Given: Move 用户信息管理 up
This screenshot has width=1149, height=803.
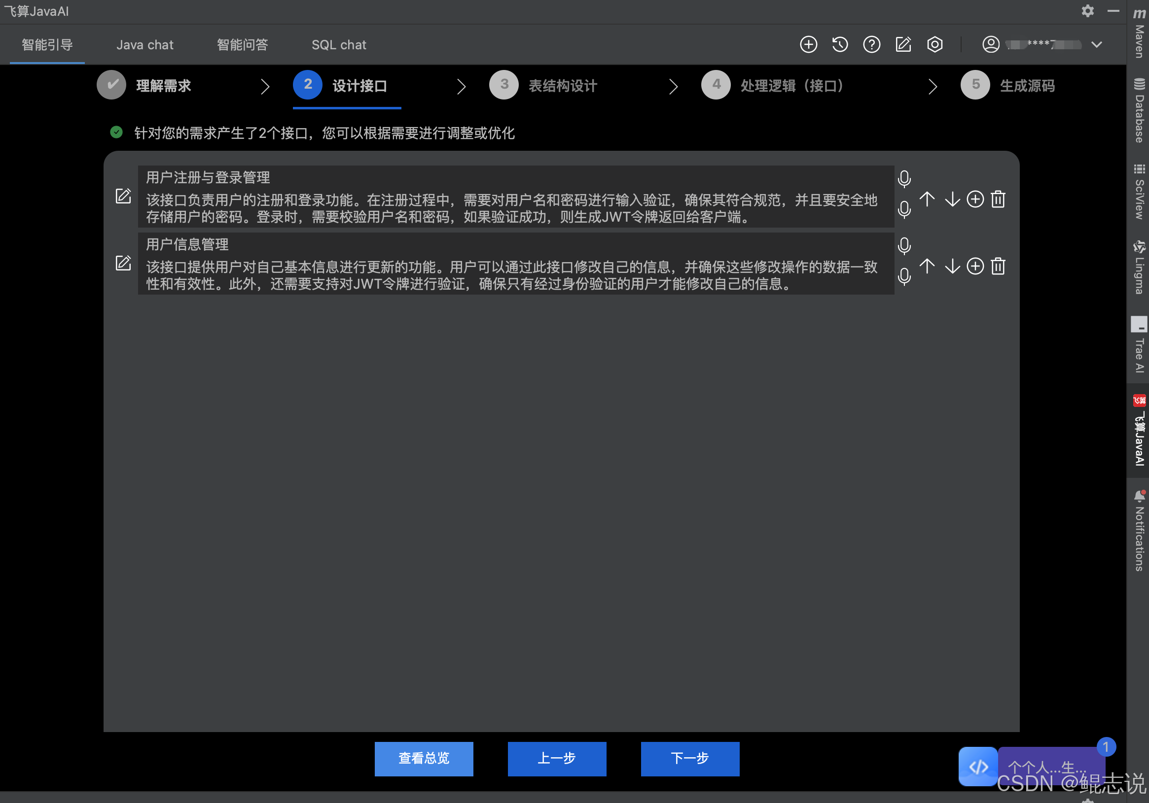Looking at the screenshot, I should (x=927, y=266).
